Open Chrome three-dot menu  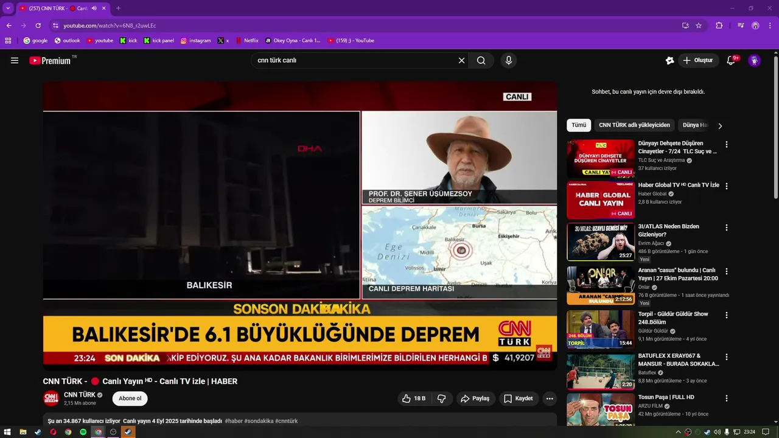pyautogui.click(x=770, y=26)
